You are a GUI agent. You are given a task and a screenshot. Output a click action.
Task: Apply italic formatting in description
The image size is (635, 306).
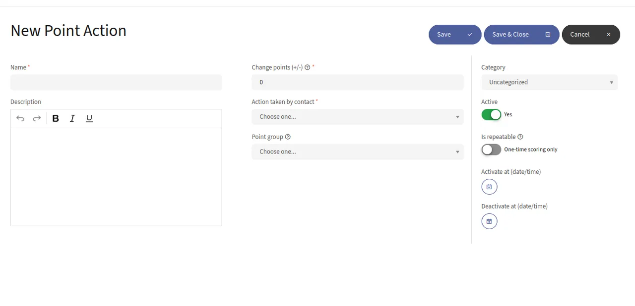[x=72, y=118]
